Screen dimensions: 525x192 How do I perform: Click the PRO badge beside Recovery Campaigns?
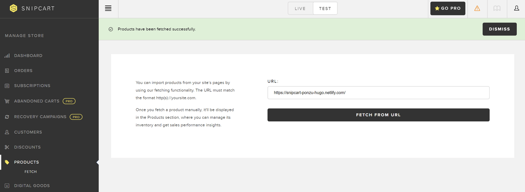tap(76, 117)
